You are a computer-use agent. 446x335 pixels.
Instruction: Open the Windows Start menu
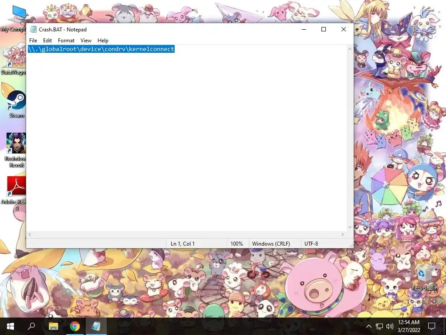pyautogui.click(x=10, y=326)
